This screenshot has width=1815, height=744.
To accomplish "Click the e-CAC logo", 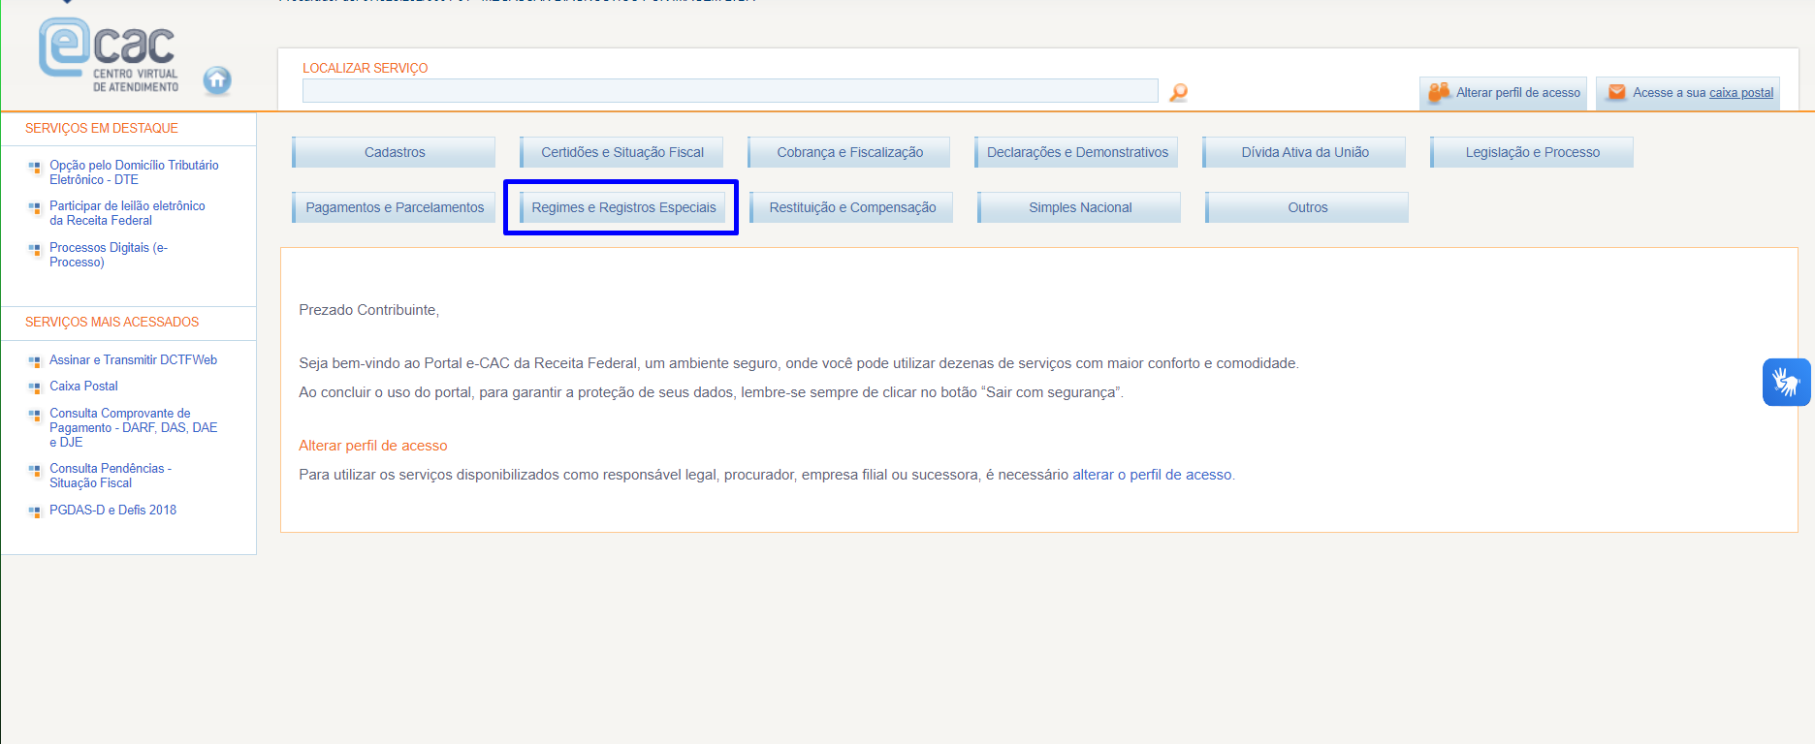I will click(x=110, y=56).
